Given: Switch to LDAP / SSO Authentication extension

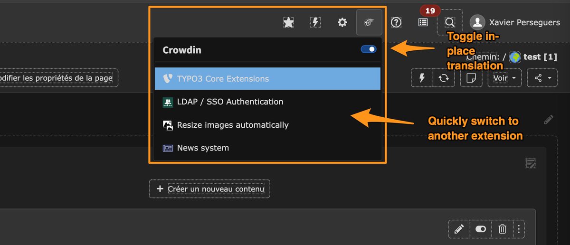Looking at the screenshot, I should [267, 102].
